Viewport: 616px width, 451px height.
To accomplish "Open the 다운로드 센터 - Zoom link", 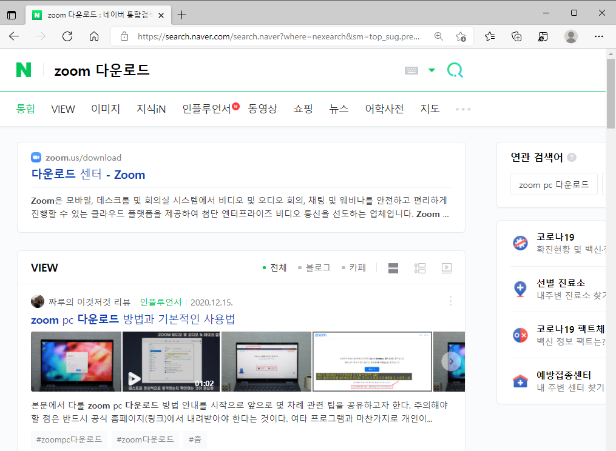I will click(x=88, y=174).
